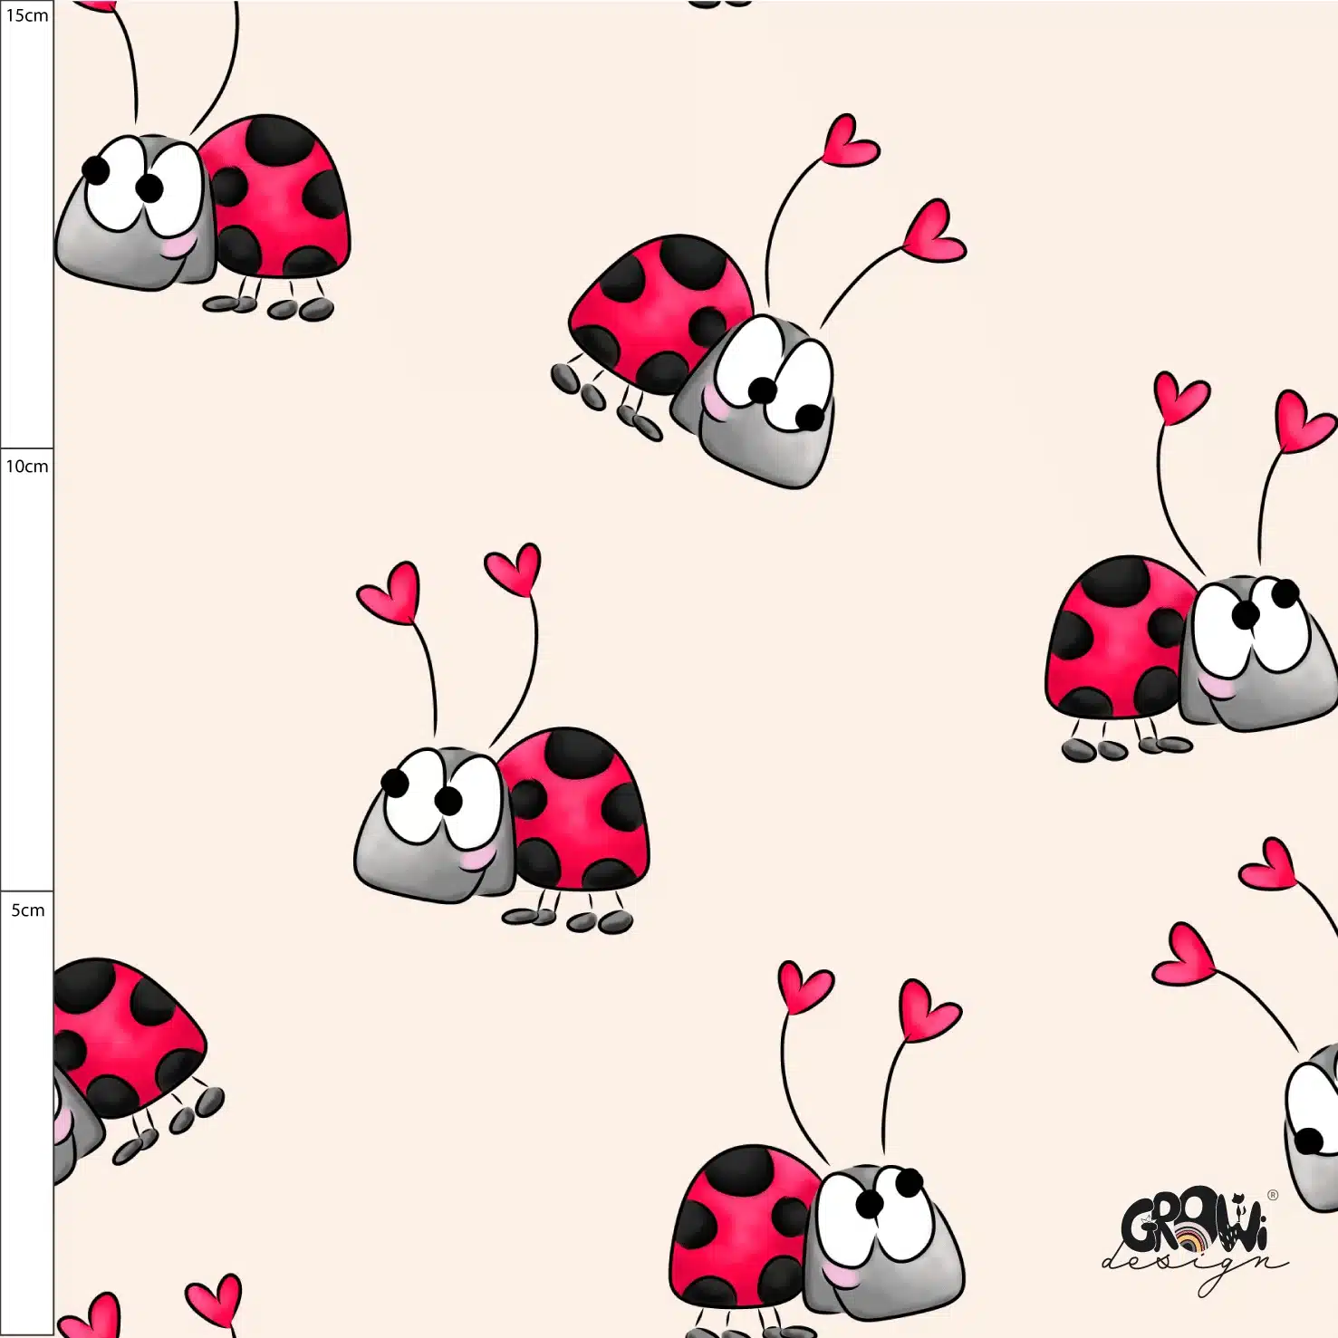This screenshot has height=1338, width=1338.
Task: Click the 10cm ruler label
Action: 26,467
